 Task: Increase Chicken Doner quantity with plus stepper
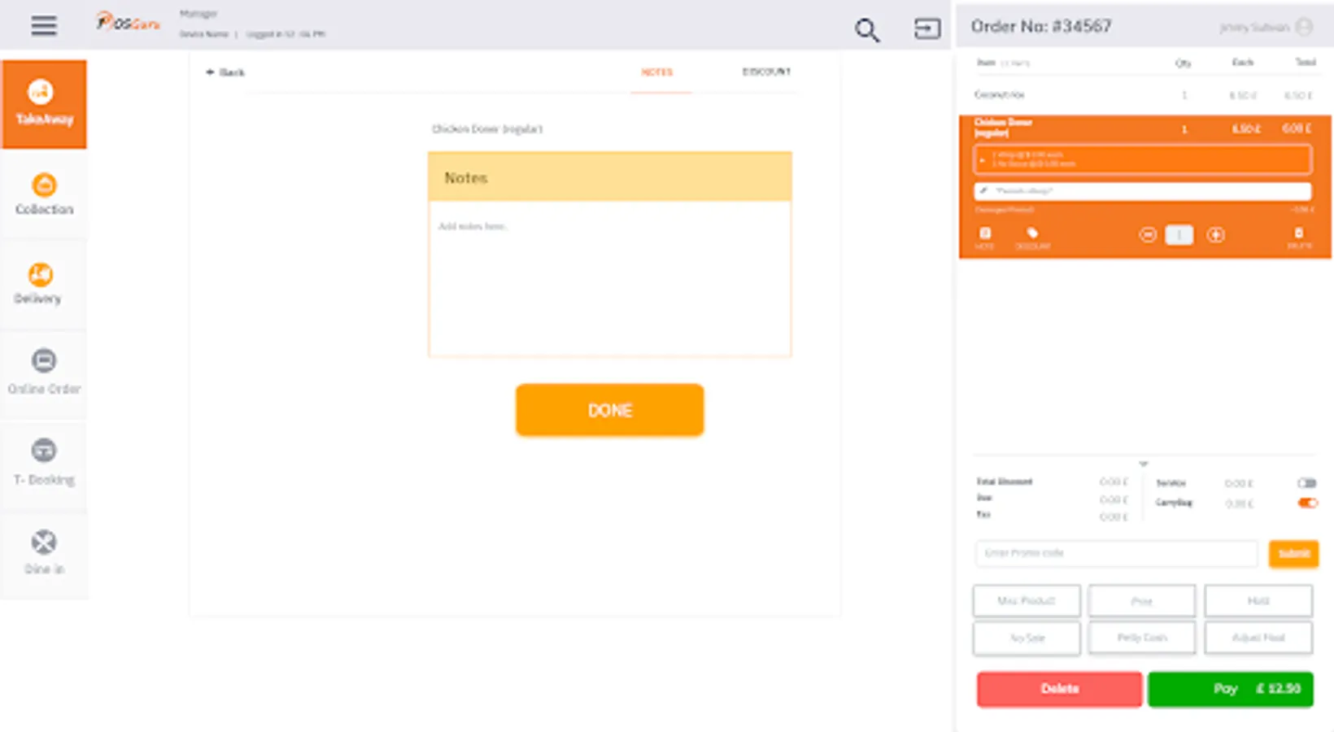click(1216, 235)
